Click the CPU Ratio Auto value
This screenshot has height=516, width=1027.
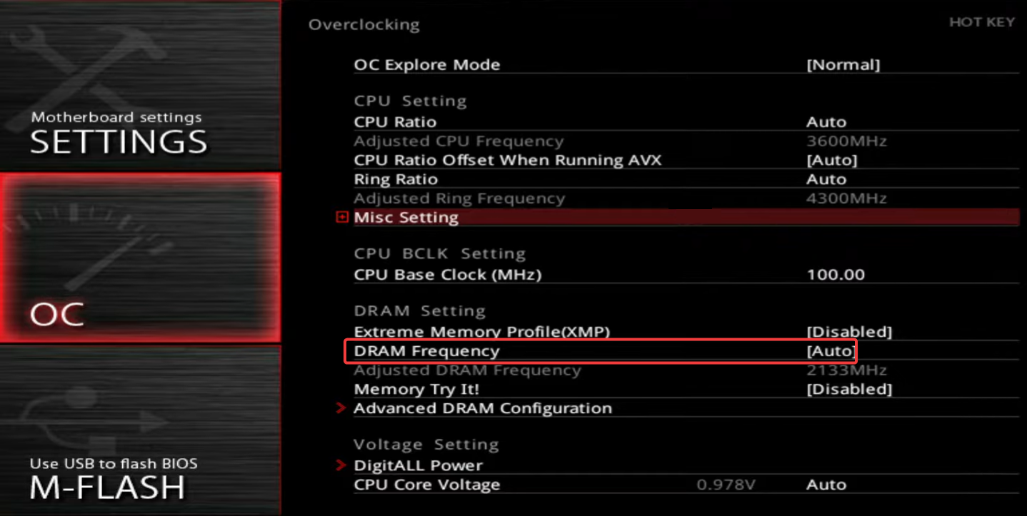pos(826,122)
